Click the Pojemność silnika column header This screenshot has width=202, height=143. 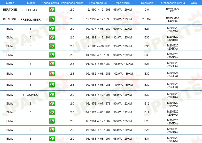[72, 3]
